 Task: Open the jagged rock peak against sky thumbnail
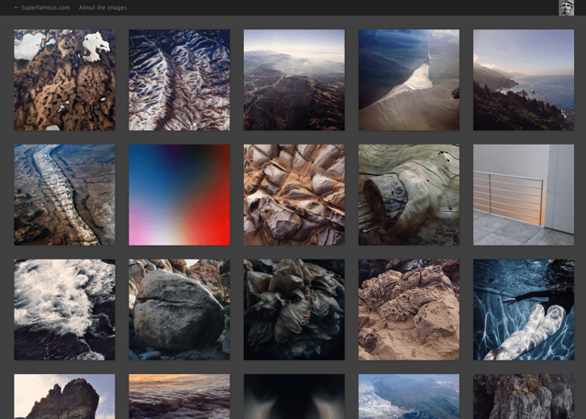click(65, 396)
